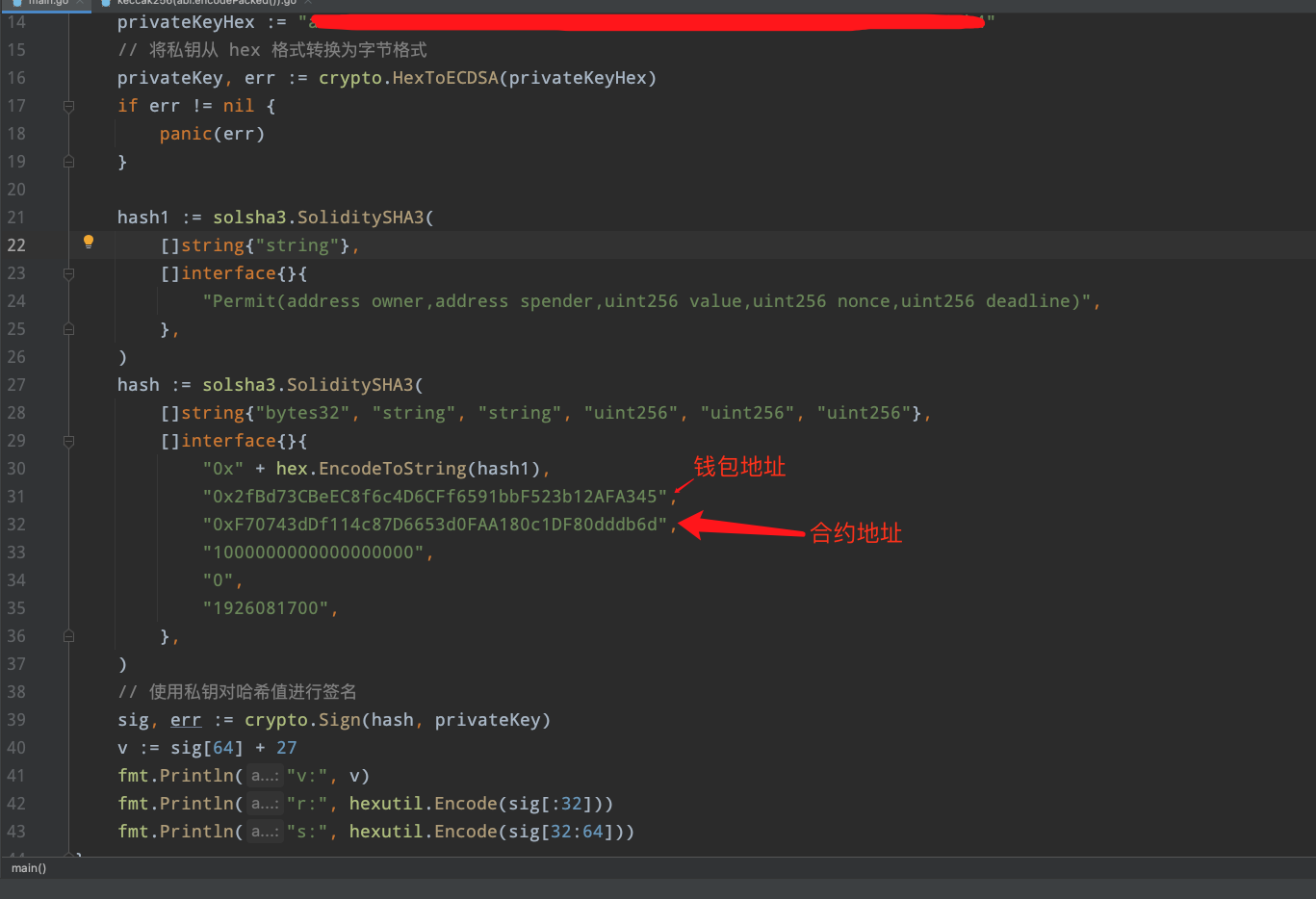Viewport: 1316px width, 899px height.
Task: Click the underlined err variable on line 39
Action: 186,720
